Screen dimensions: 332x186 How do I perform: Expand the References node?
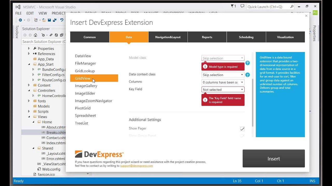coord(29,54)
